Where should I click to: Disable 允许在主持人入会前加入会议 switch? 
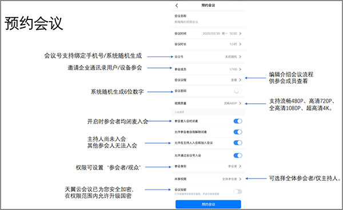[238, 143]
